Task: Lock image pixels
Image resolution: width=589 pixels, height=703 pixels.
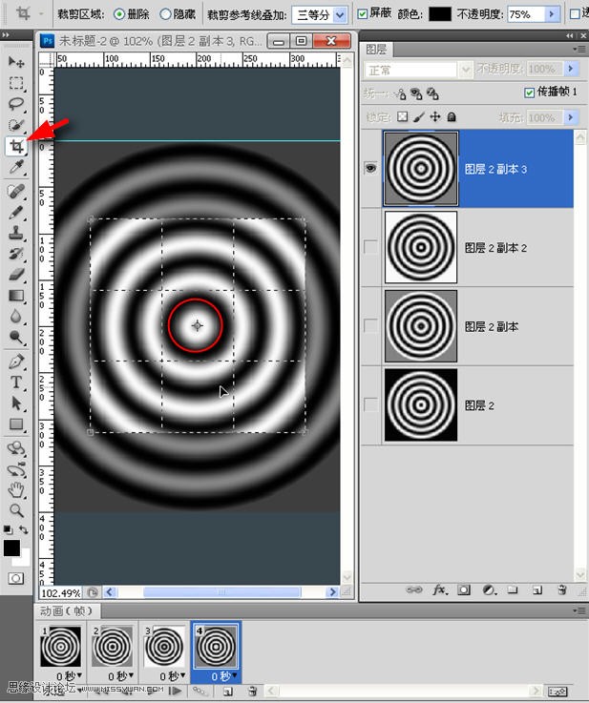Action: click(419, 117)
